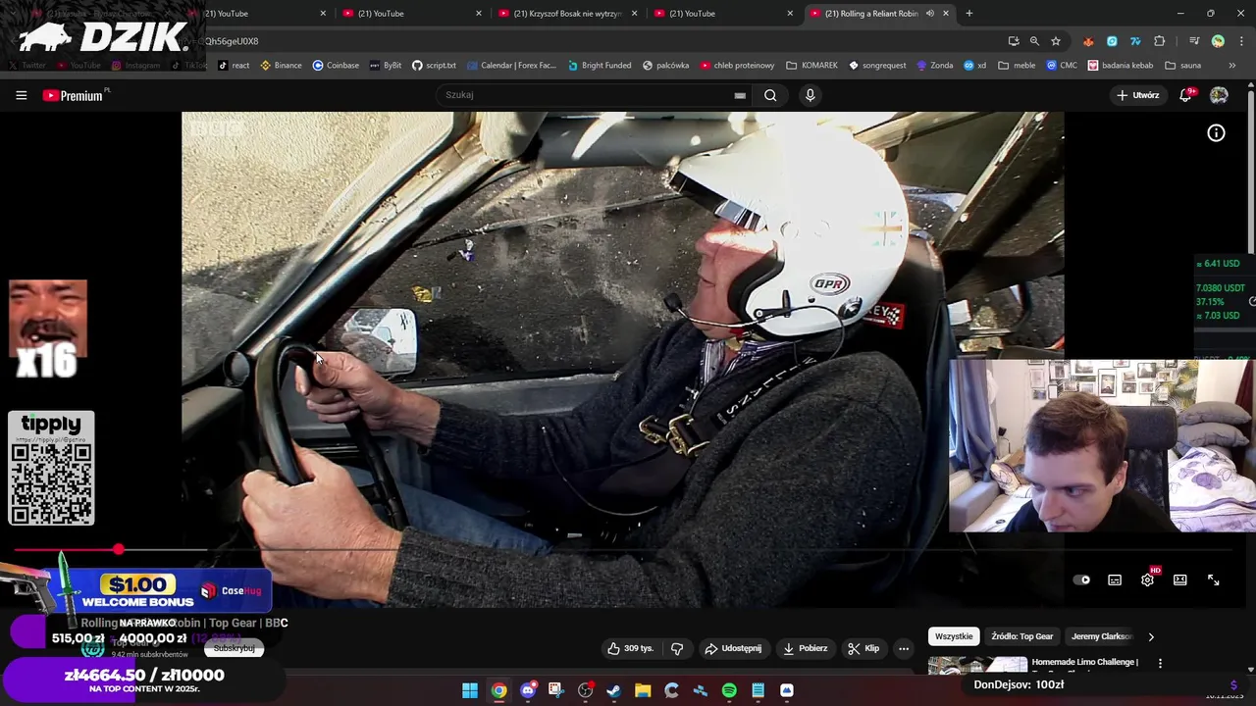Toggle subtitles in the video player
The image size is (1256, 706).
click(x=1115, y=580)
